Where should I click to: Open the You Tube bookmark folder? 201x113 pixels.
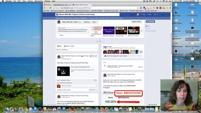point(124,11)
